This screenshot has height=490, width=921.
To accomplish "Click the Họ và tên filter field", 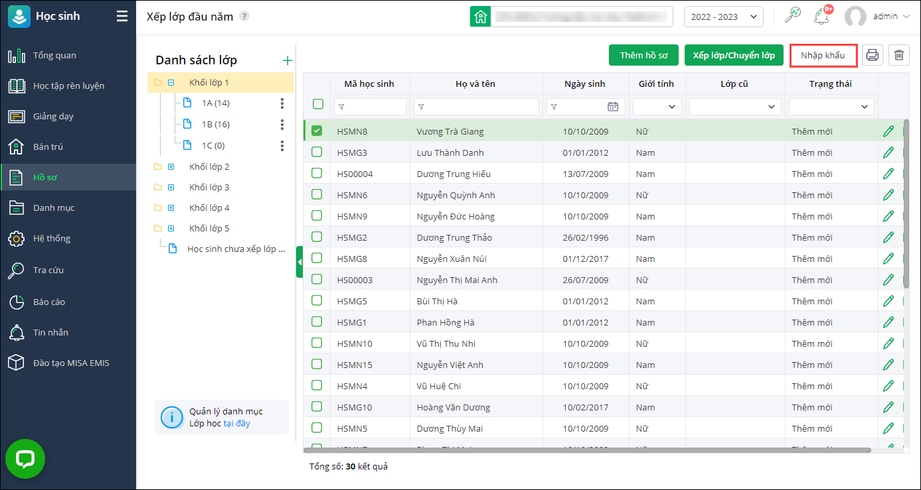I will coord(477,107).
